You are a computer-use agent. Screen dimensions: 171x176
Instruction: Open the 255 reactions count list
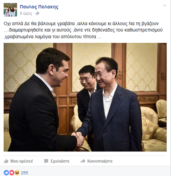point(25,173)
